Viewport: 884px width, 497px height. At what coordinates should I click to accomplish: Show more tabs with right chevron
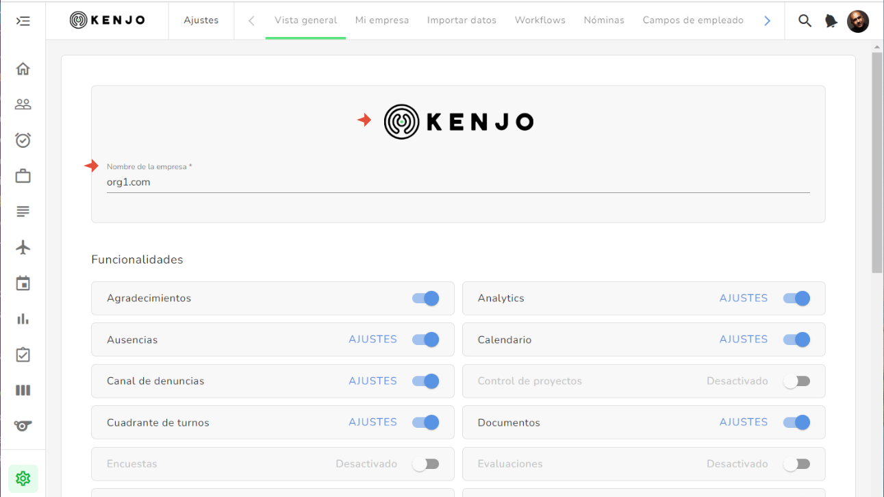[767, 21]
